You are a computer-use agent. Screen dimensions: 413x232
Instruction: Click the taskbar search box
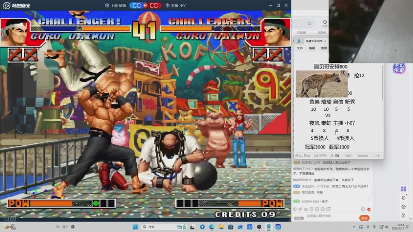pyautogui.click(x=164, y=227)
